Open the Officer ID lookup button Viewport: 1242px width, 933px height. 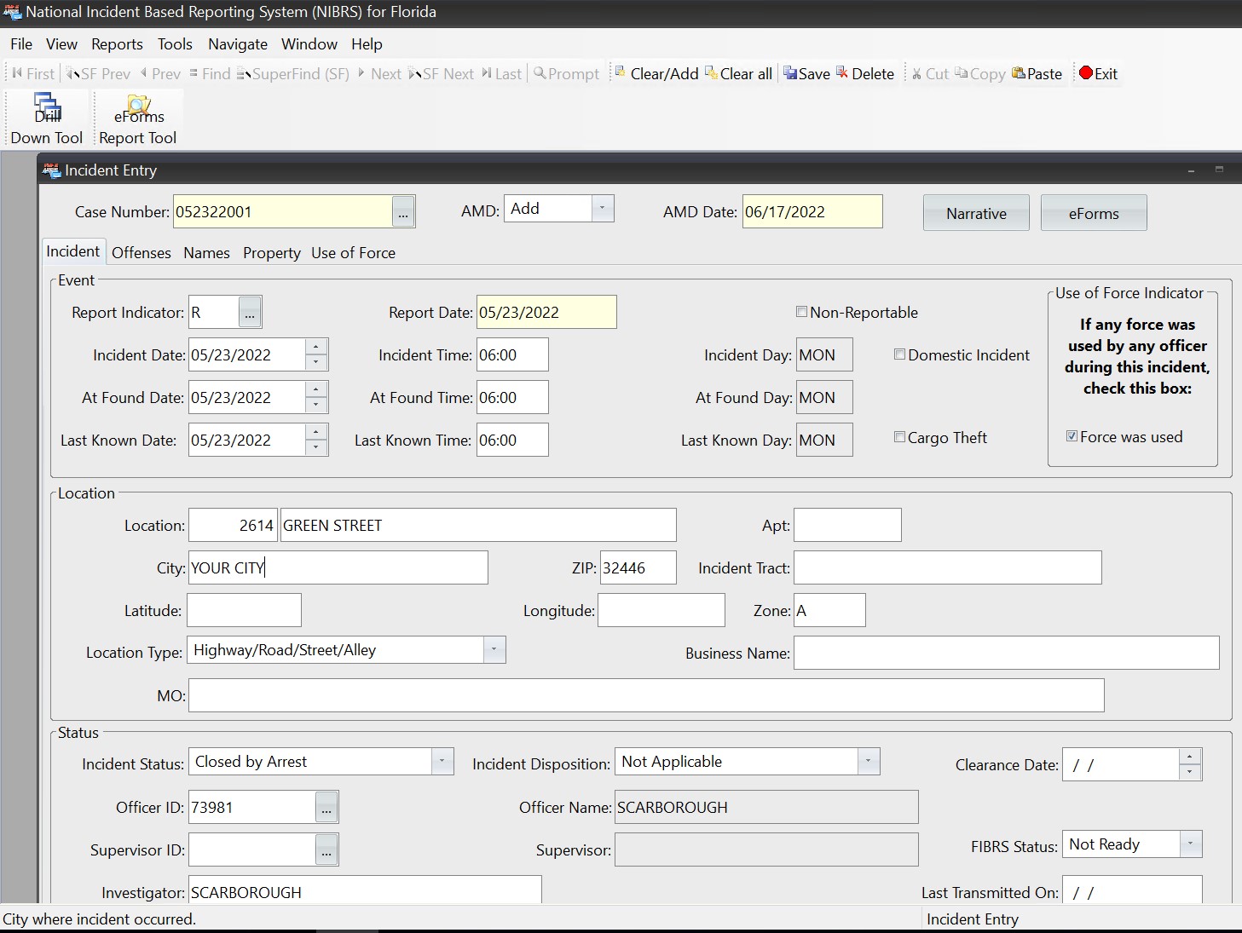click(326, 808)
